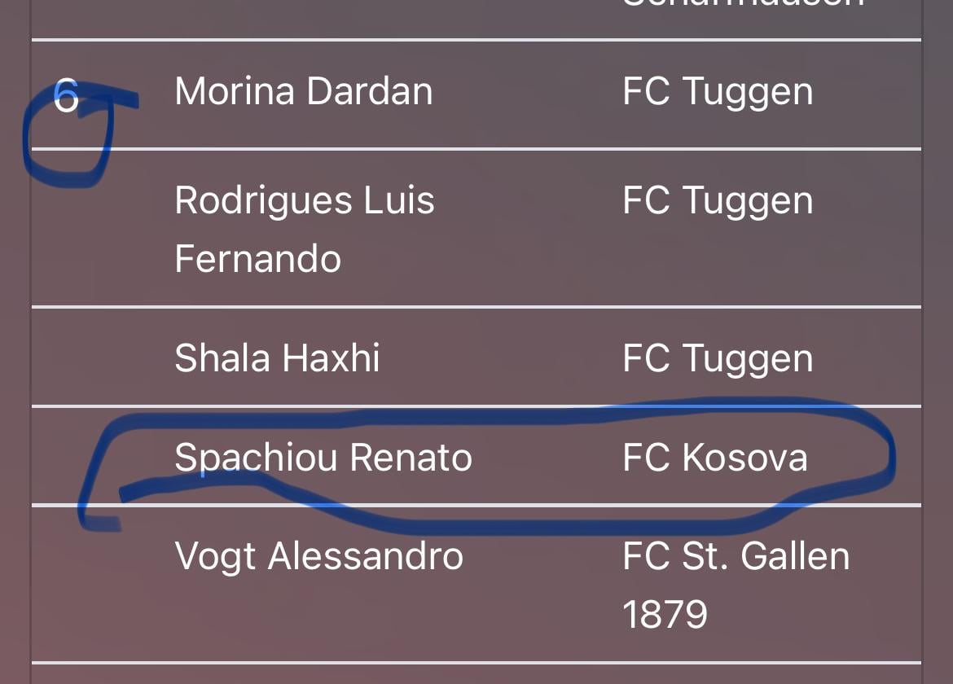This screenshot has height=684, width=953.
Task: Open player Vogt Alessandro
Action: pos(318,557)
